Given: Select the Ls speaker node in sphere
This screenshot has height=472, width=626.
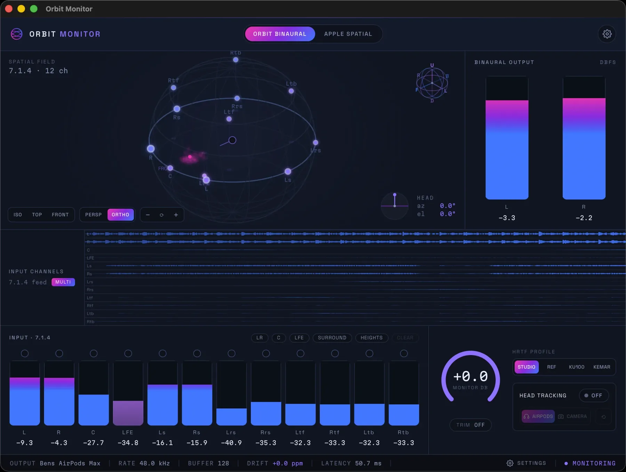Looking at the screenshot, I should click(x=288, y=171).
